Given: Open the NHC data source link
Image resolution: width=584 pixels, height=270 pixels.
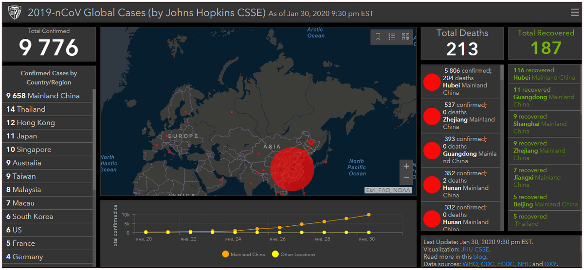Looking at the screenshot, I should [x=524, y=264].
